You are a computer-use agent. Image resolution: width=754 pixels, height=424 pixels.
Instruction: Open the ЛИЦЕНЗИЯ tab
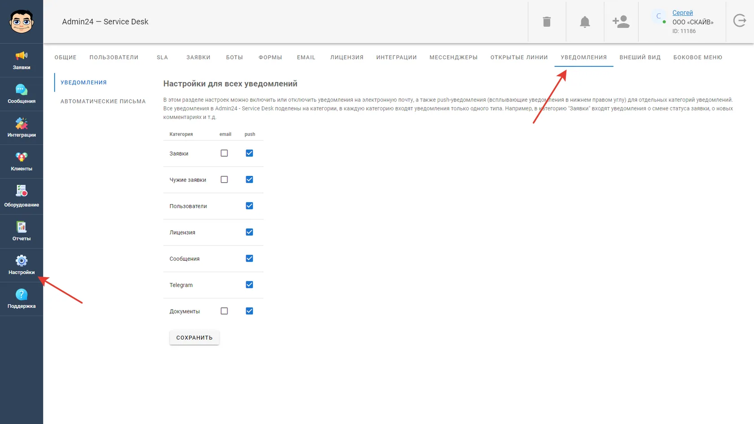coord(347,57)
